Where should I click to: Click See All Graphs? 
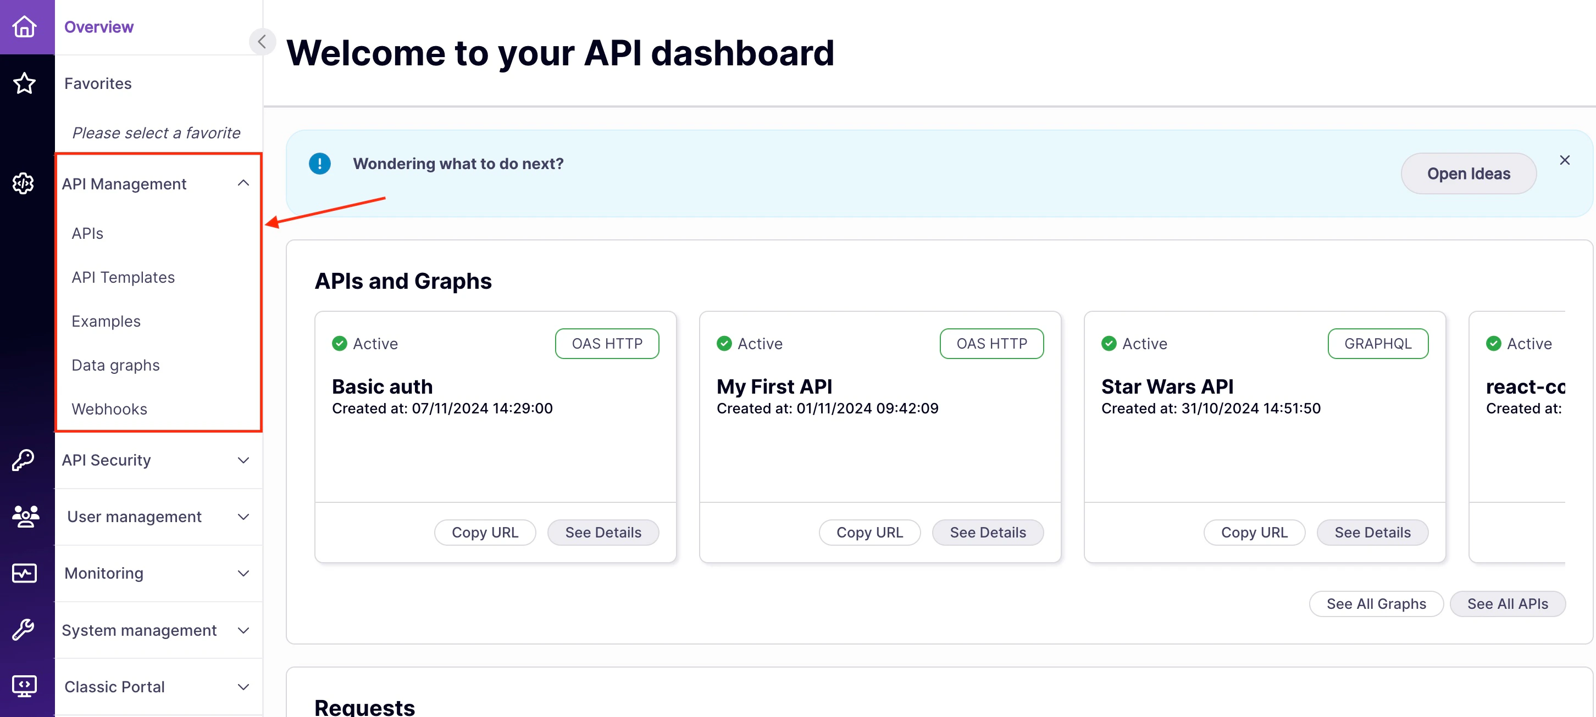click(x=1376, y=603)
